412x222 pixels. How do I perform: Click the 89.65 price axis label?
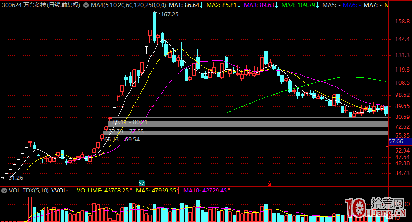coord(402,106)
